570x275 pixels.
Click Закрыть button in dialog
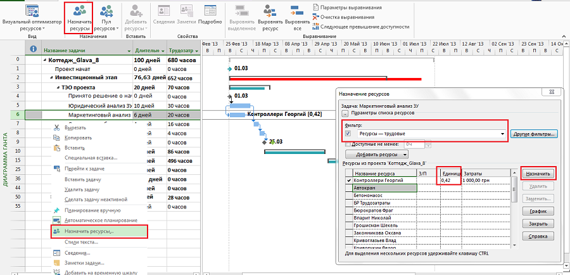click(539, 224)
